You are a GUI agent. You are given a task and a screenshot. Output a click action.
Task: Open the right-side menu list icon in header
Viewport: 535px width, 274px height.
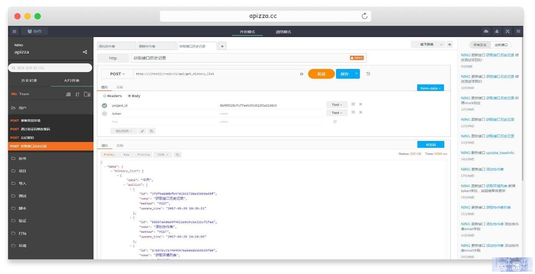pos(518,31)
